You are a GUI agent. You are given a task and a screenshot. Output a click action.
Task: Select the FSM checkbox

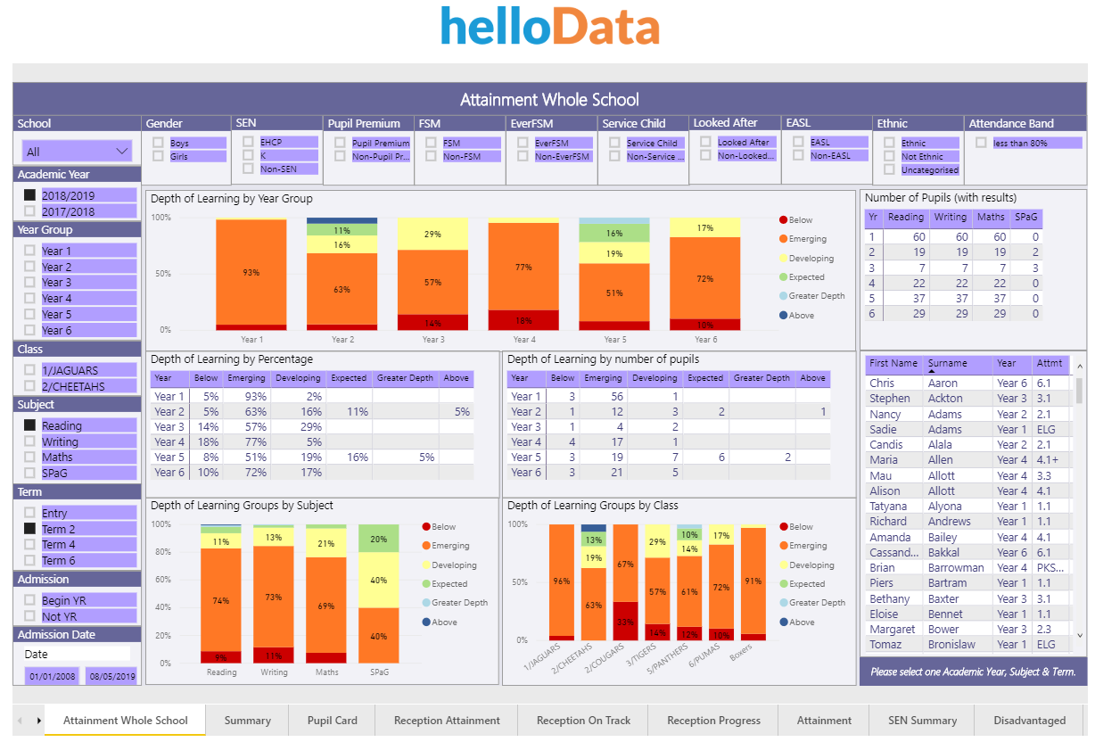pyautogui.click(x=430, y=142)
